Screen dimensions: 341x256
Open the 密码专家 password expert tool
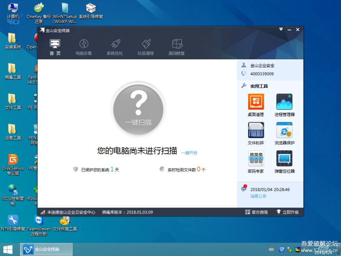coord(256,162)
